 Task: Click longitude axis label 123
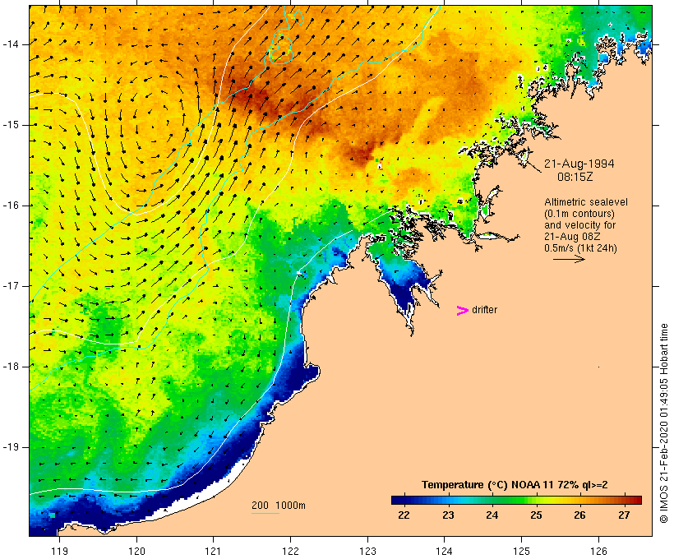(x=367, y=551)
